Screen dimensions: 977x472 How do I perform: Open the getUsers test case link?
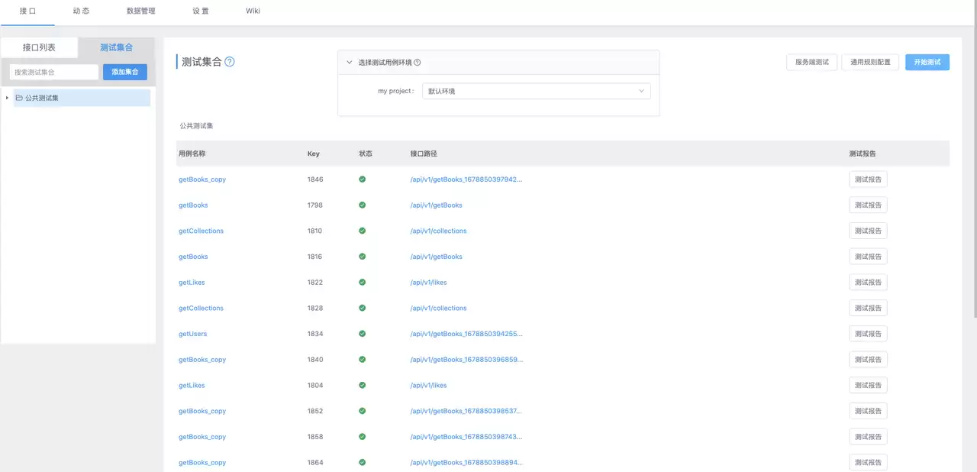pyautogui.click(x=193, y=334)
